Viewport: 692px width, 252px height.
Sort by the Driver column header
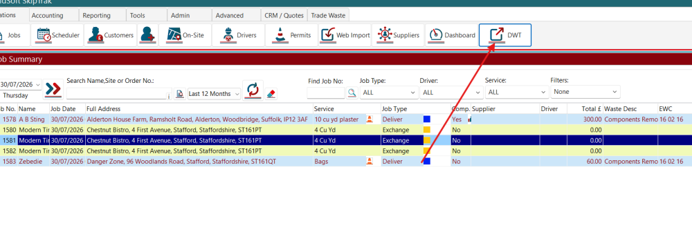[x=554, y=109]
